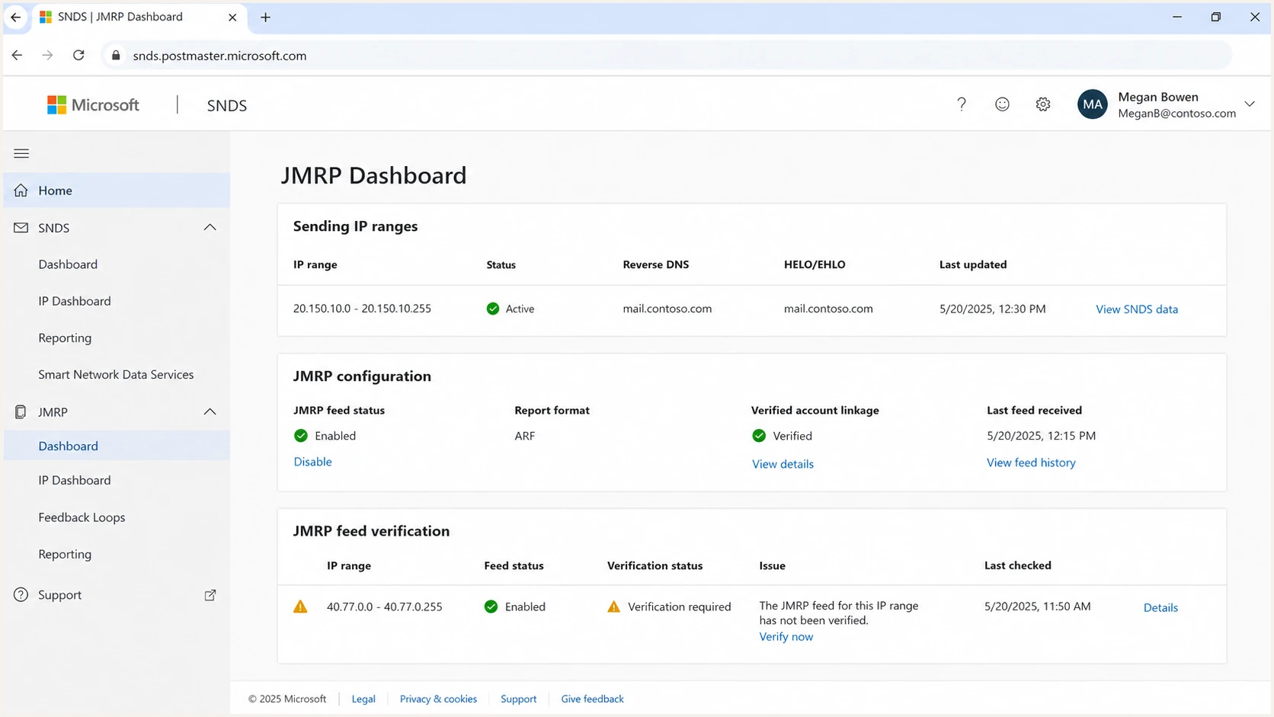
Task: Click green check in Feed status column
Action: tap(491, 607)
